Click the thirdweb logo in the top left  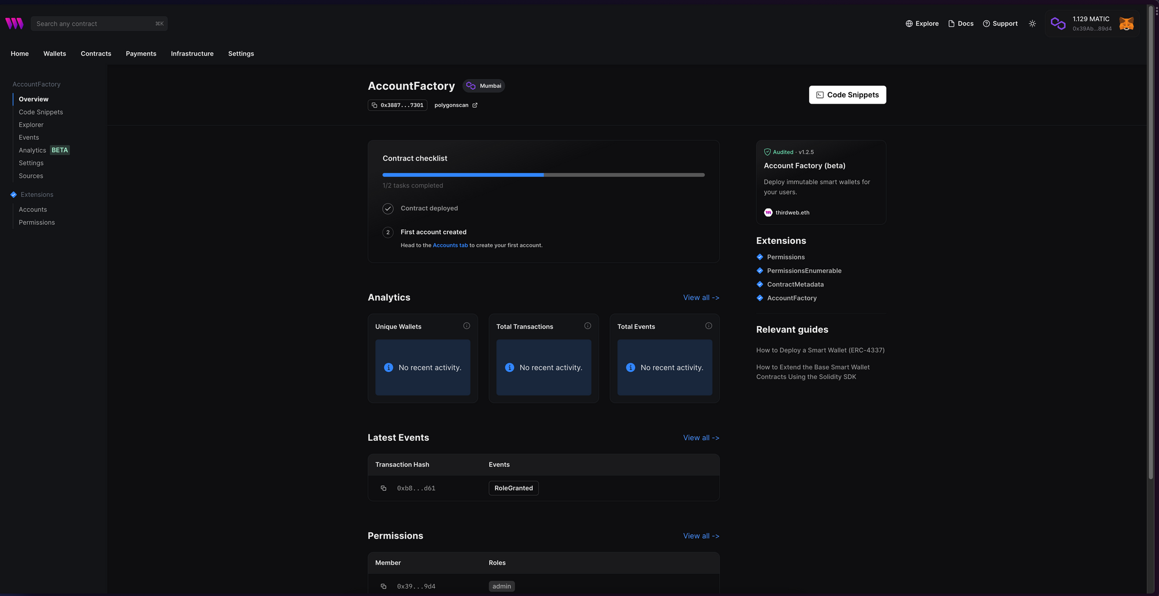click(x=13, y=23)
